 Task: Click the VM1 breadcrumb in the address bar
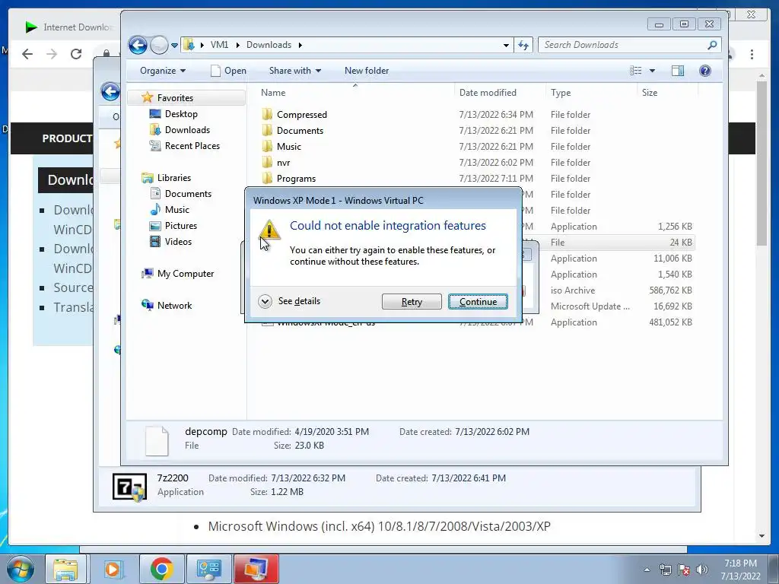click(219, 45)
